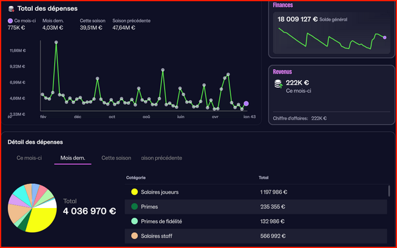The width and height of the screenshot is (397, 248).
Task: Select the Mois dern. tab
Action: [x=72, y=158]
